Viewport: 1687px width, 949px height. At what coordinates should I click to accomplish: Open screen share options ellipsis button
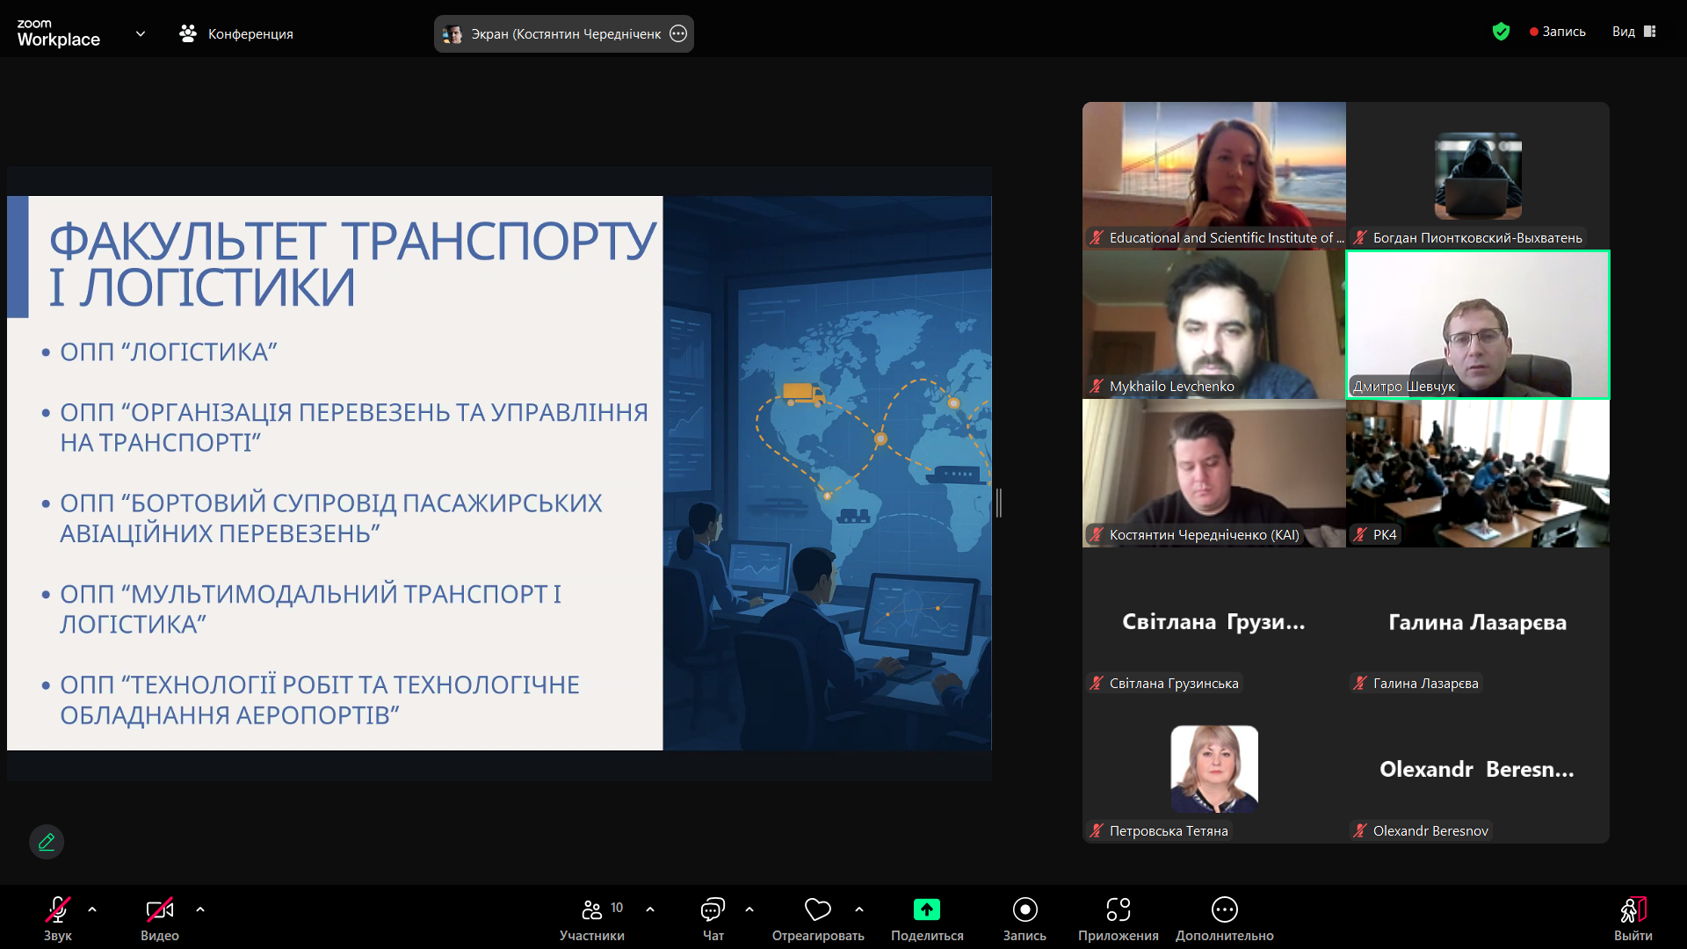(678, 34)
